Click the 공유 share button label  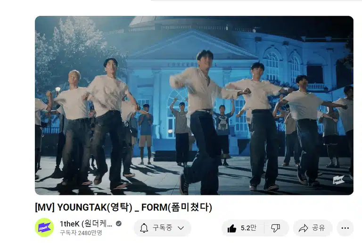pyautogui.click(x=319, y=228)
